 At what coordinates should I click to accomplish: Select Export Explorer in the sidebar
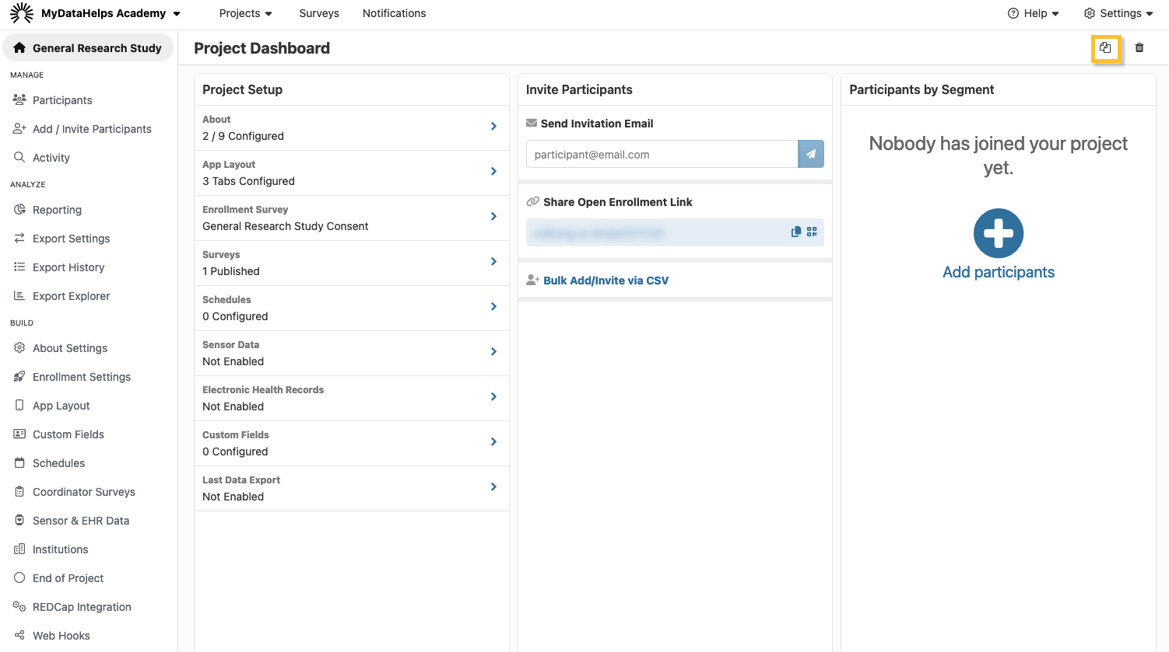(71, 296)
